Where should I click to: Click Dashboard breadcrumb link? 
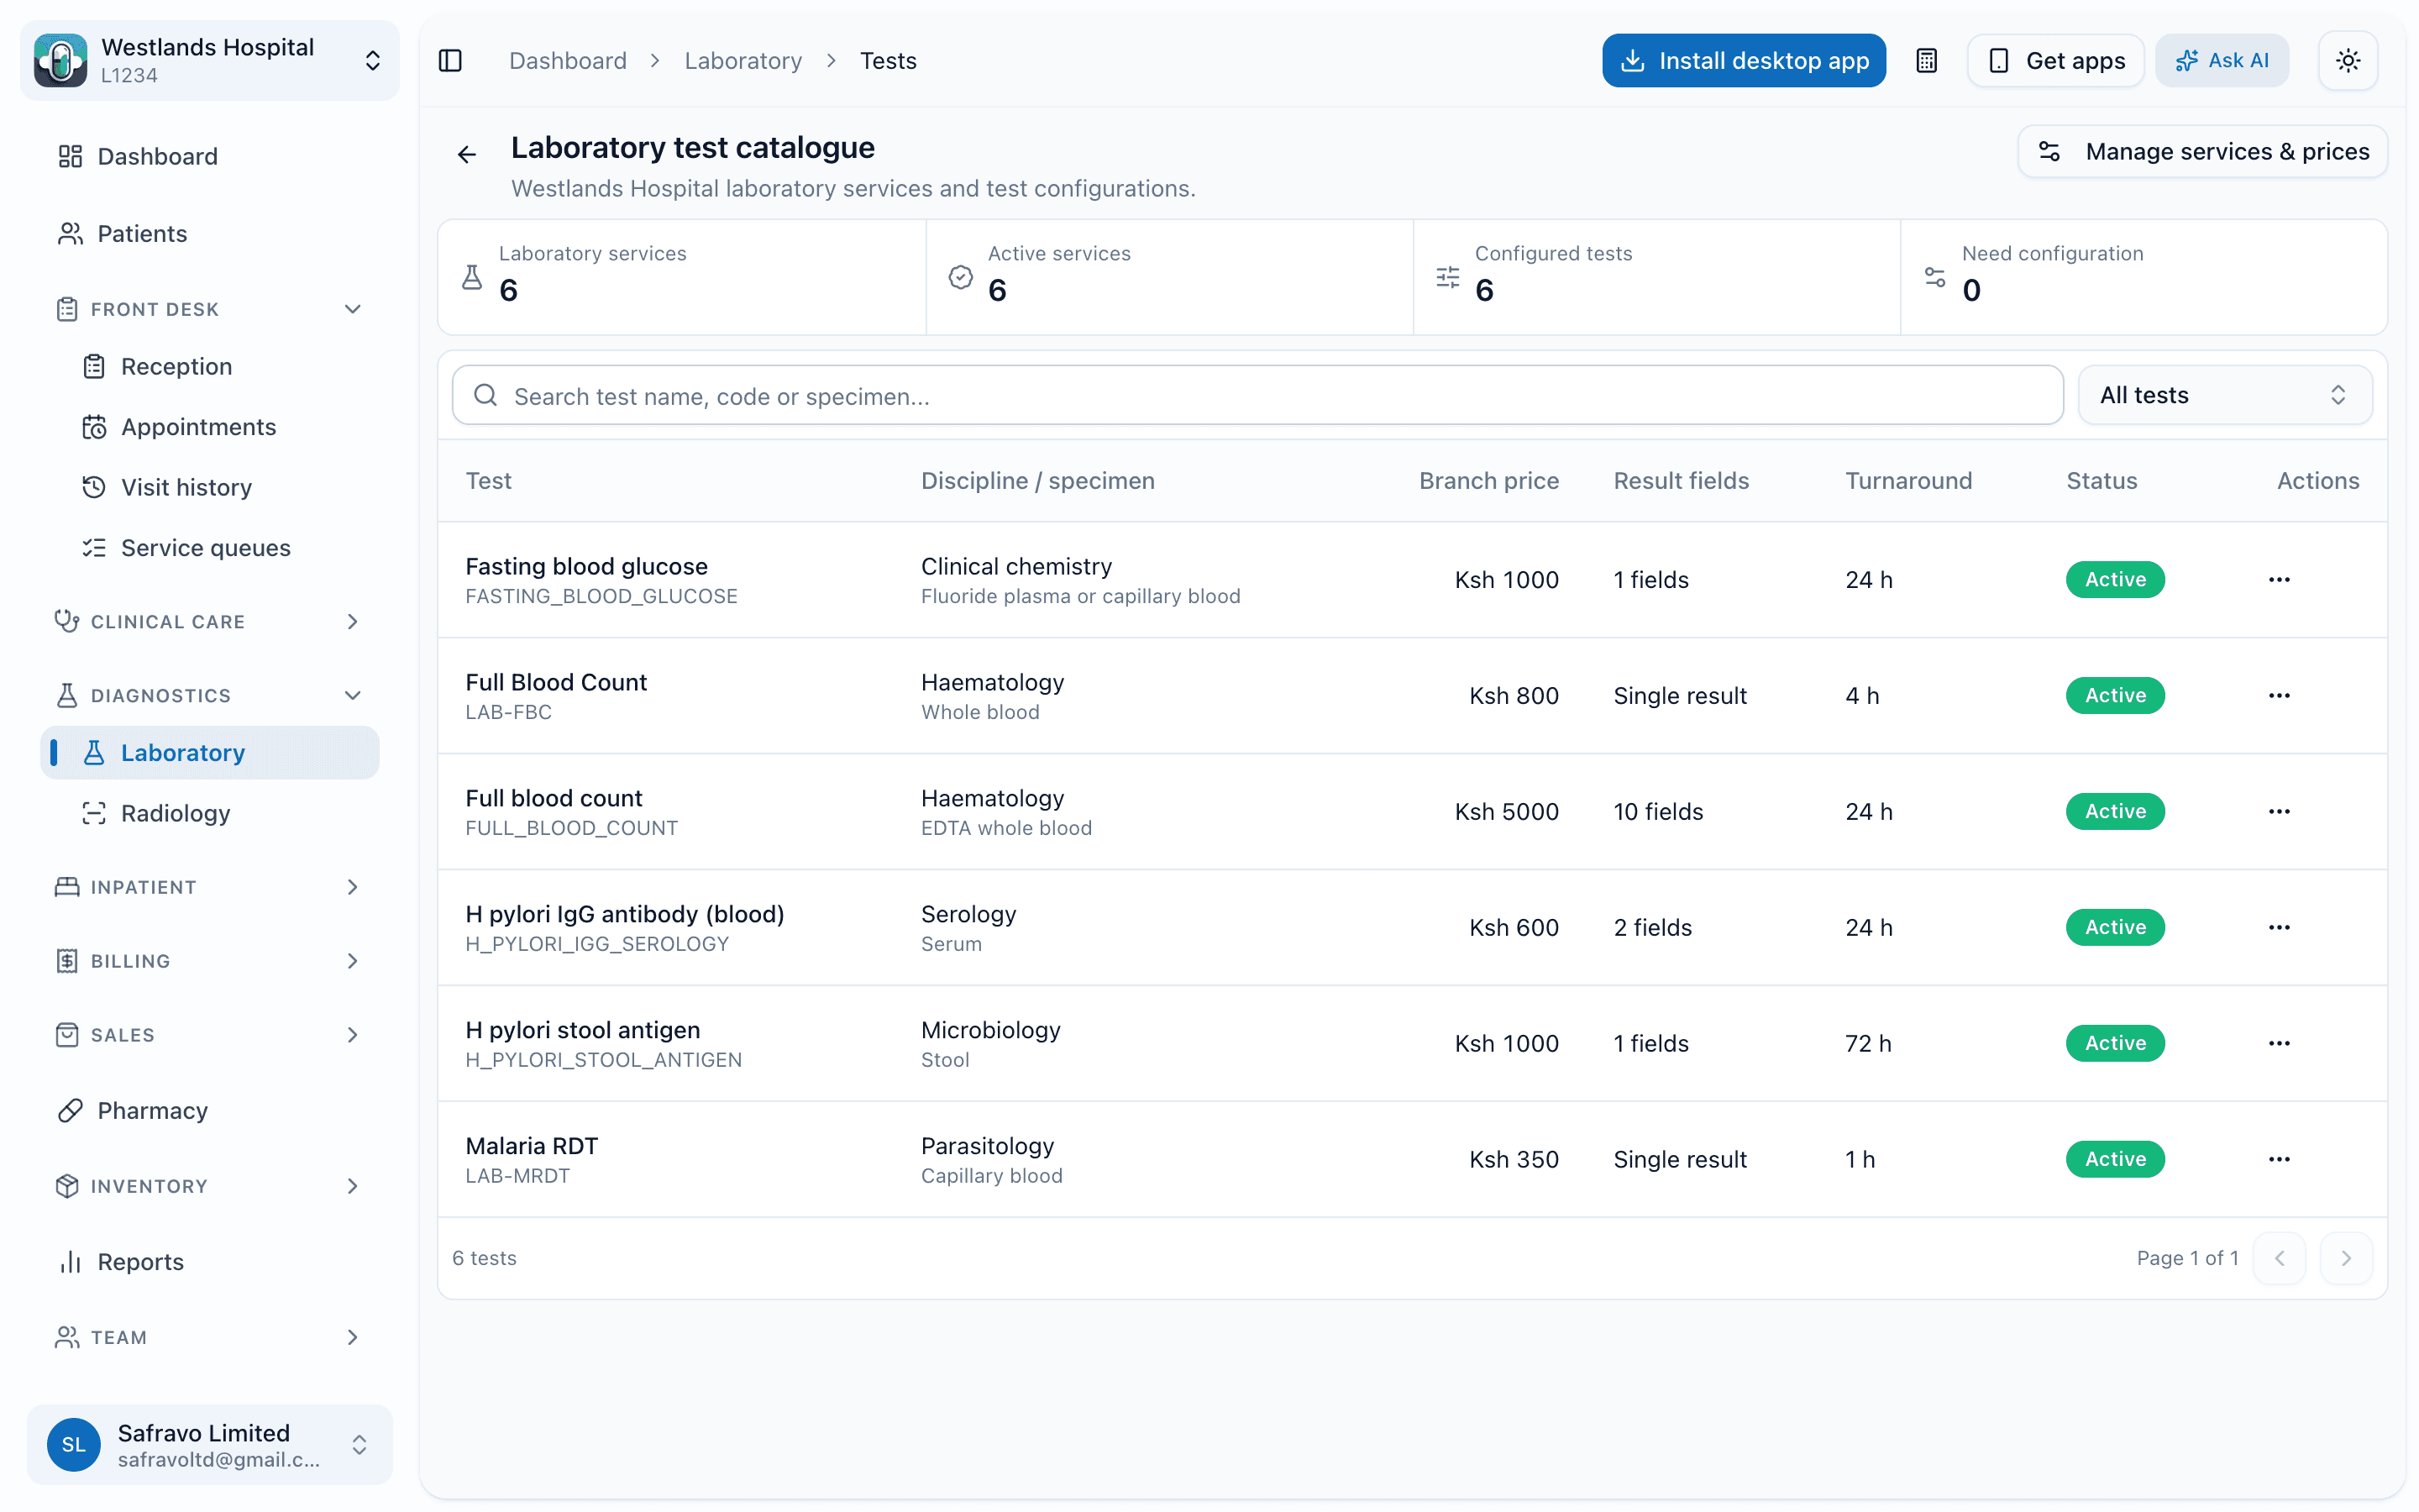[568, 61]
